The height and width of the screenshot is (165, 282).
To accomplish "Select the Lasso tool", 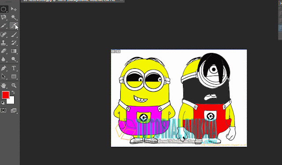I will pyautogui.click(x=4, y=17).
